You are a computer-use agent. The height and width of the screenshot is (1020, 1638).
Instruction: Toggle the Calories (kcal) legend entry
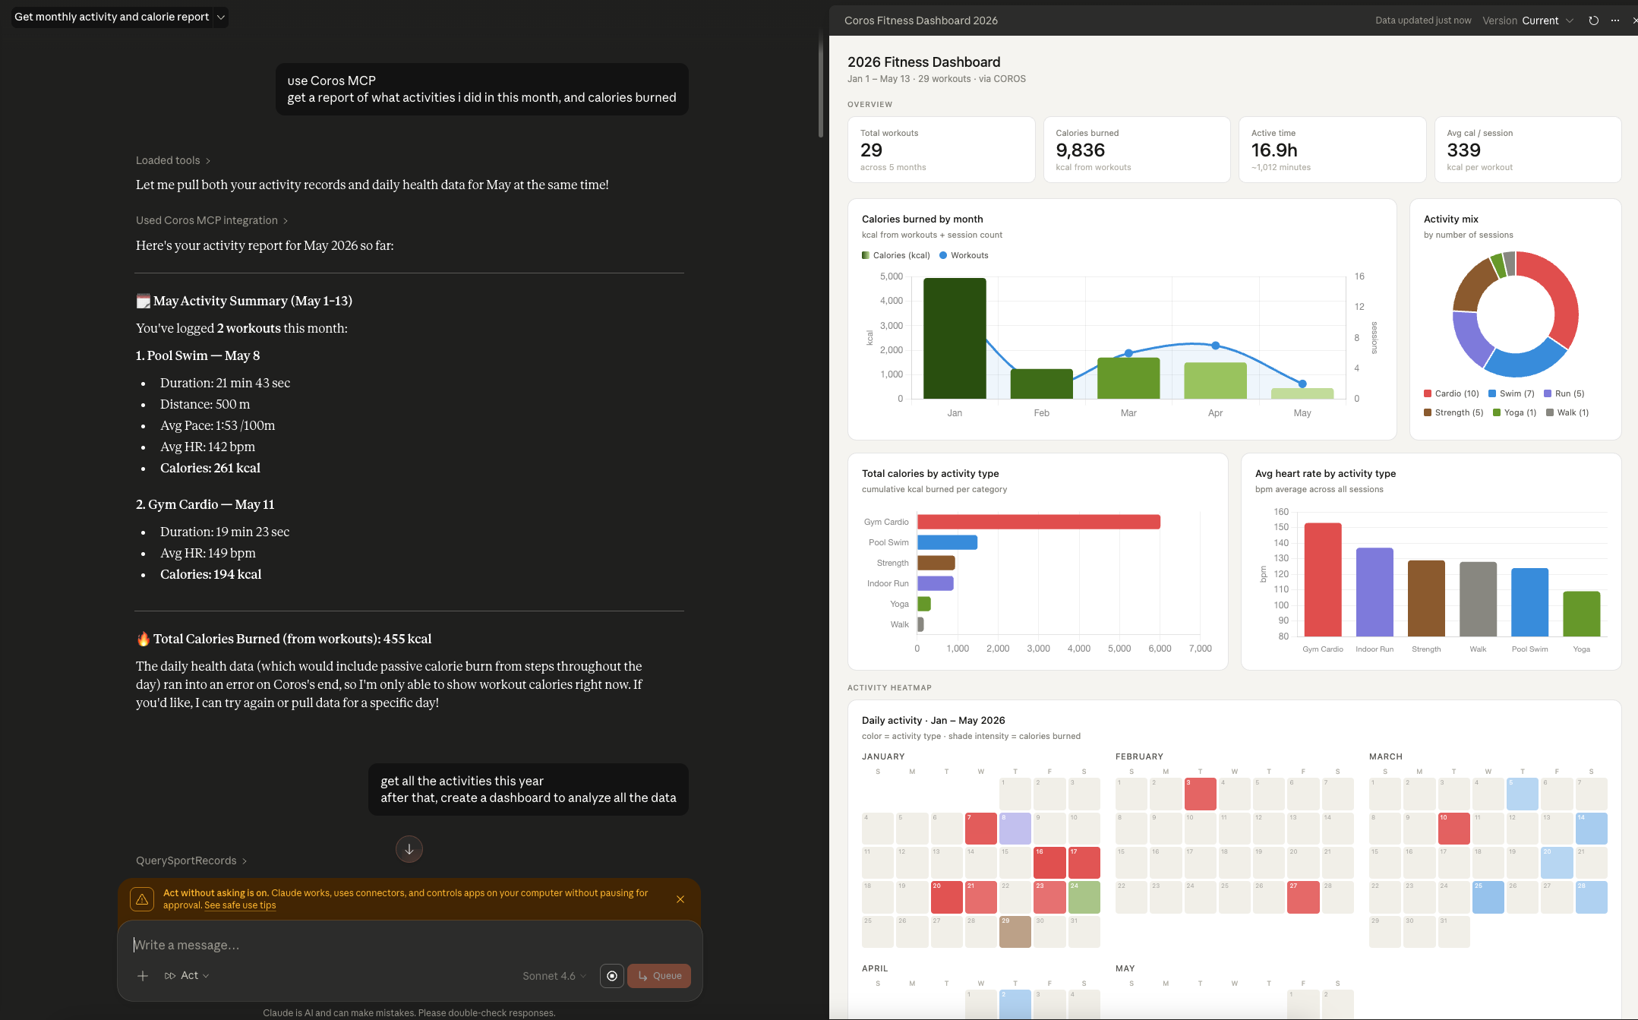click(896, 255)
